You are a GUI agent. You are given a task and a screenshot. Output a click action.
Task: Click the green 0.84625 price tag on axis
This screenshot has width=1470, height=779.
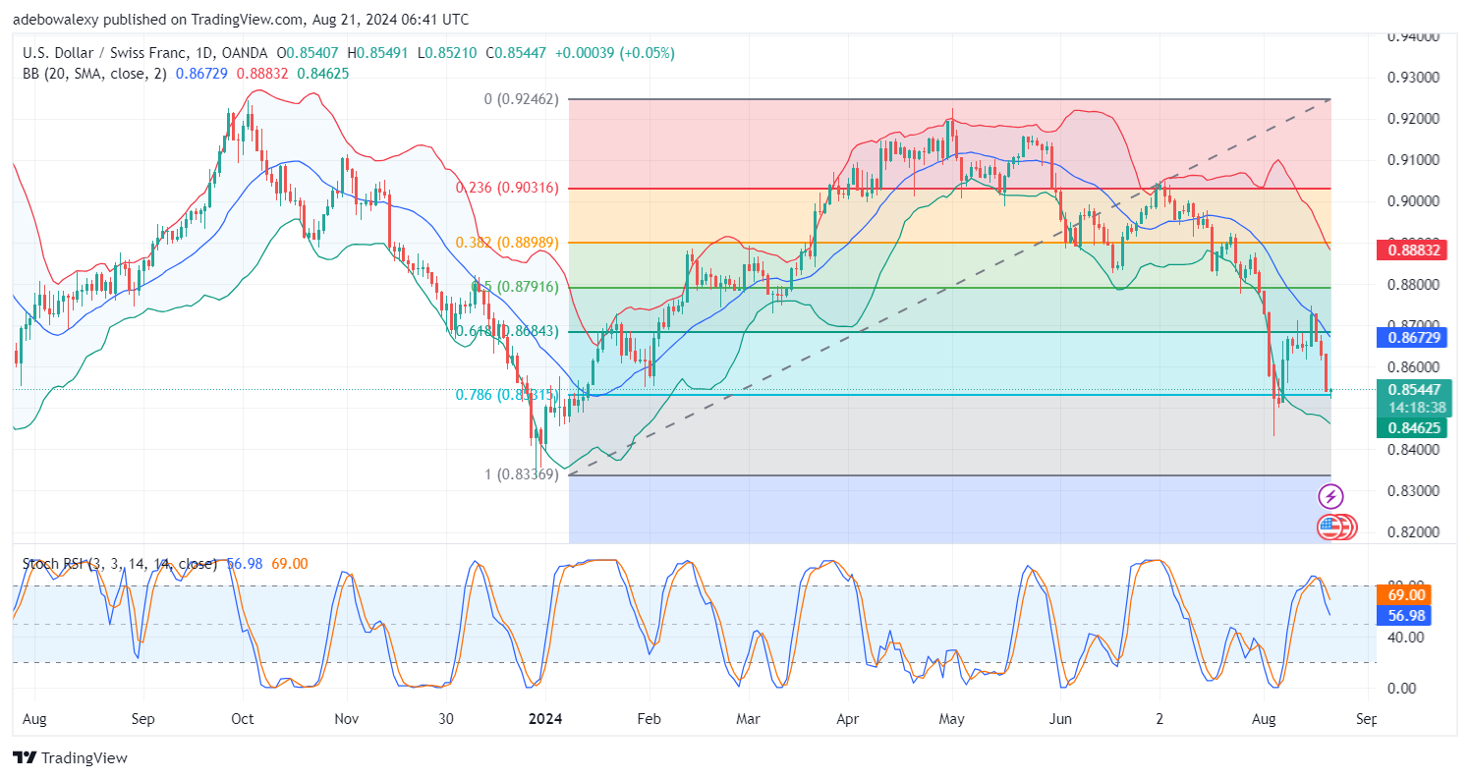(1413, 428)
